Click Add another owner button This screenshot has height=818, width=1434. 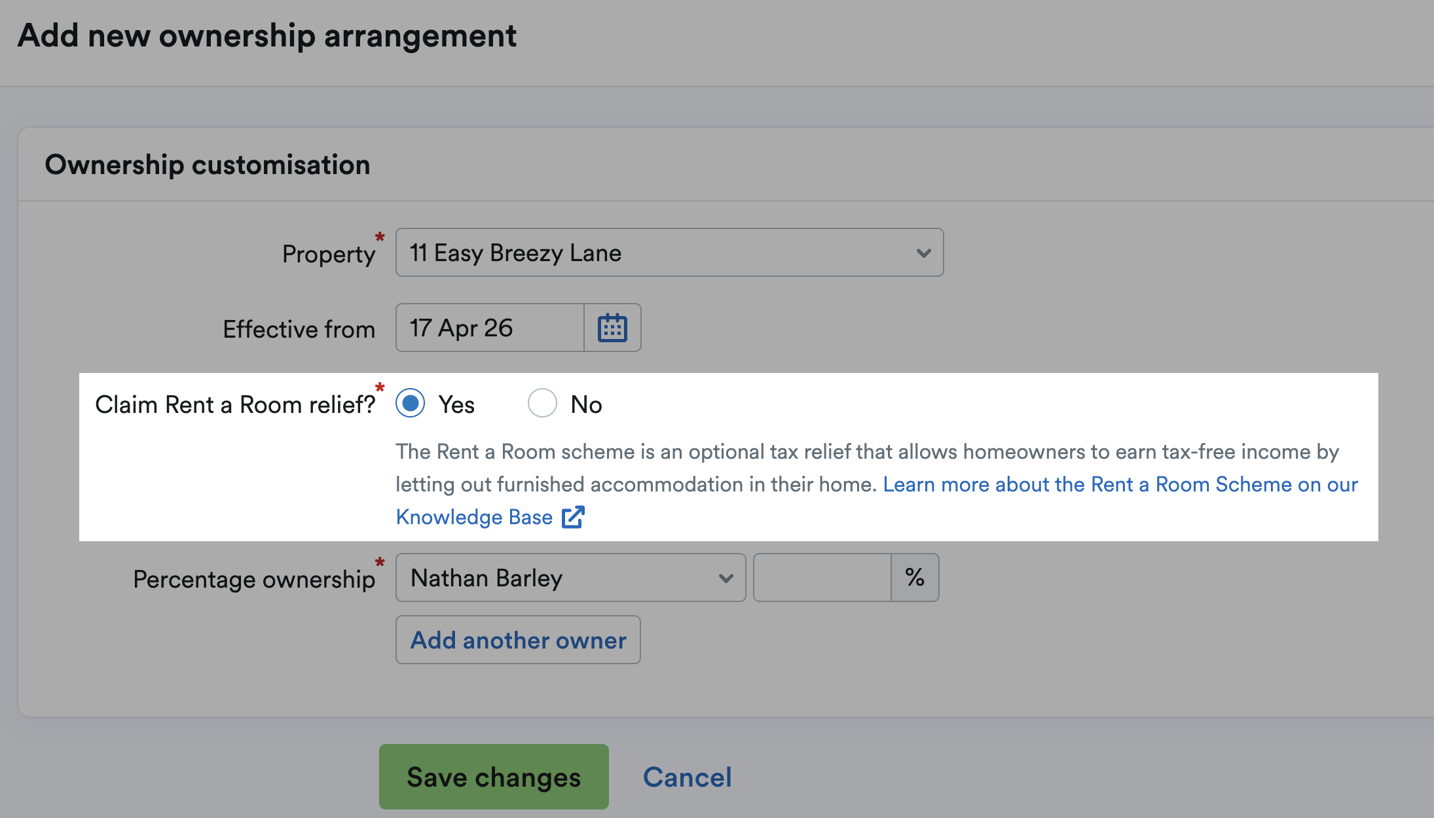[x=518, y=640]
